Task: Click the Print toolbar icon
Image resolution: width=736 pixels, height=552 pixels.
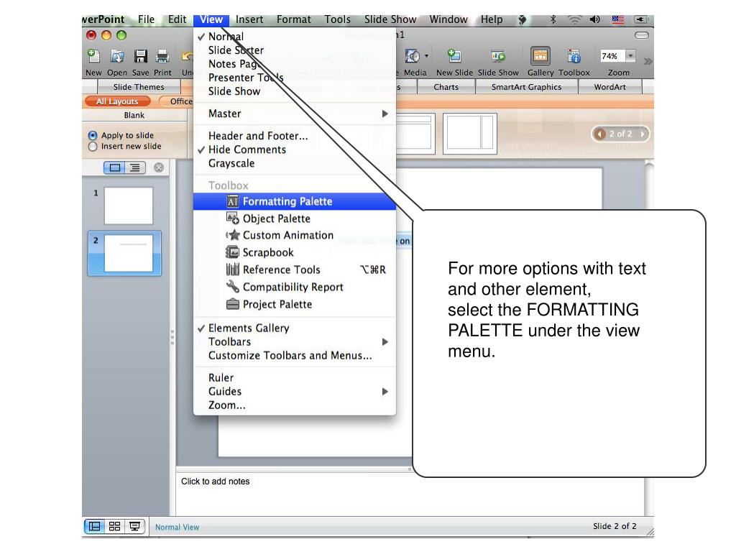Action: click(162, 56)
